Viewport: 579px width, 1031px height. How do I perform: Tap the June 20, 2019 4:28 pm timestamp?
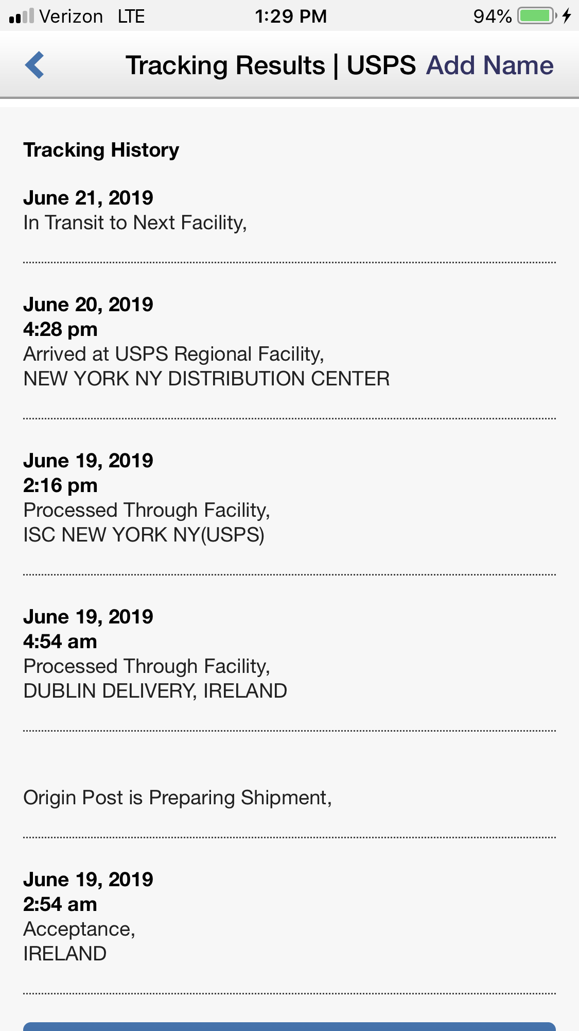coord(88,317)
